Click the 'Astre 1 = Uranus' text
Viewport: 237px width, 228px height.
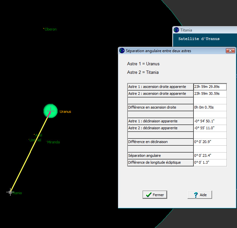coord(143,64)
